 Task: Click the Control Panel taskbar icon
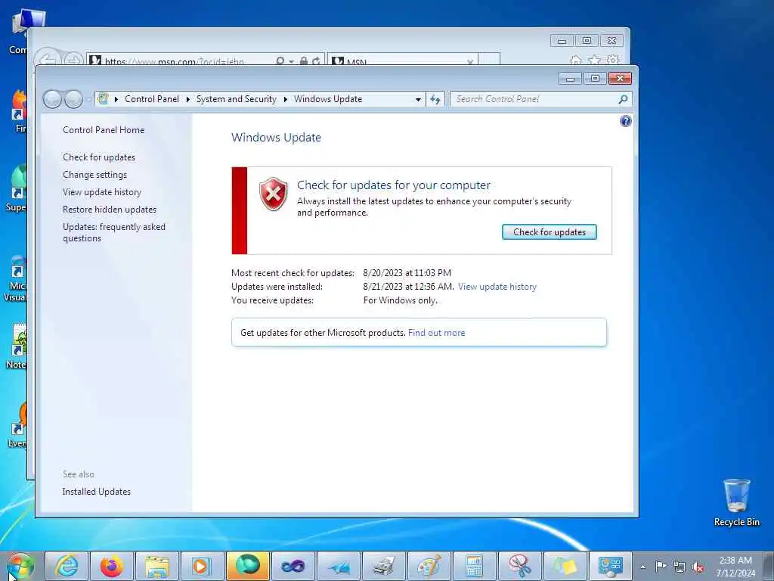[x=611, y=566]
